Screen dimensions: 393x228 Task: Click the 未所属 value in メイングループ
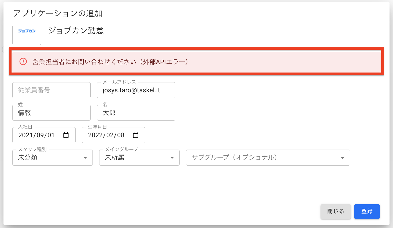pyautogui.click(x=114, y=158)
